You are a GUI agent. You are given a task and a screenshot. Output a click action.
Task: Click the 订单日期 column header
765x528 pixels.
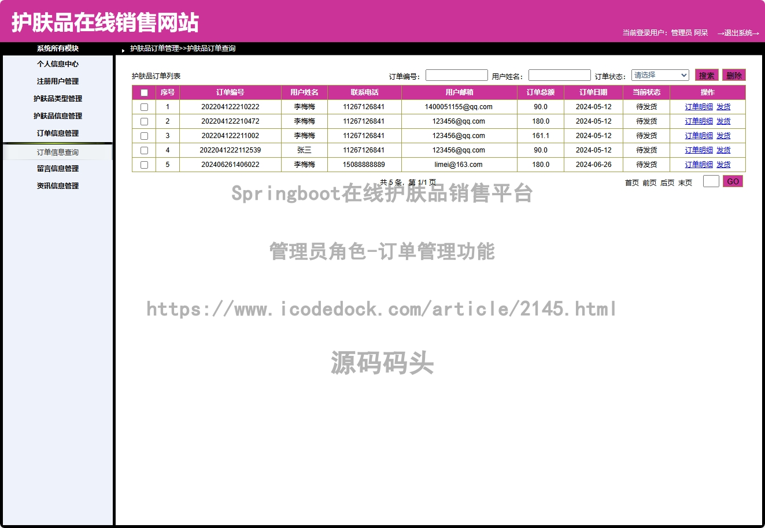594,92
